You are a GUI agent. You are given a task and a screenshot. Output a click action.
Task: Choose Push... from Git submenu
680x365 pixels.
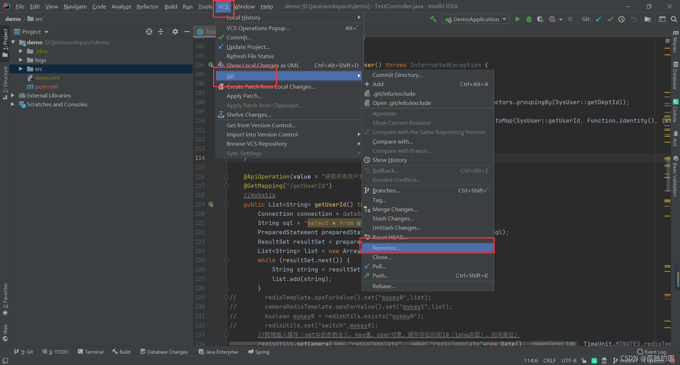point(427,275)
